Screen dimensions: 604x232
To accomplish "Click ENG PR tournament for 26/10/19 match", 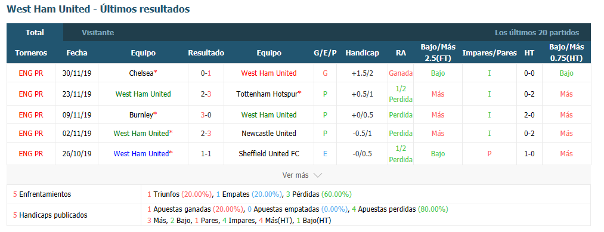I will tap(31, 153).
